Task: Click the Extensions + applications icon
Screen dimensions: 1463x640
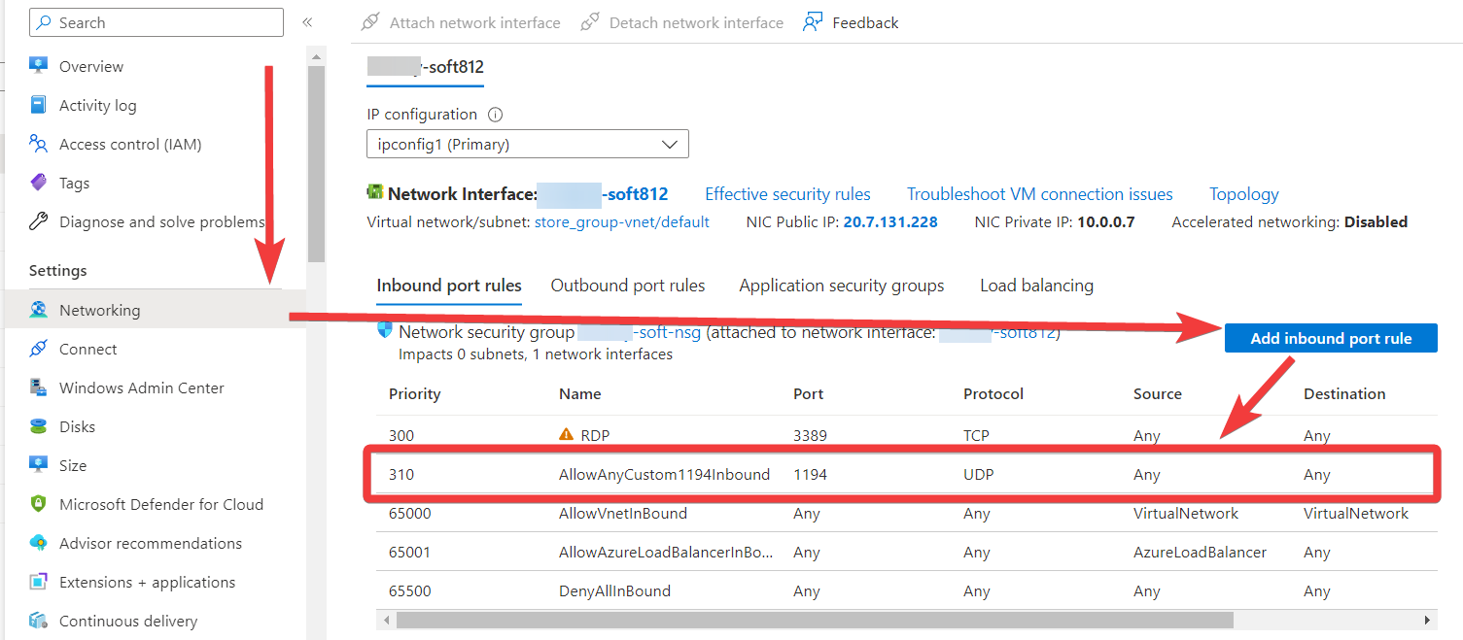Action: (x=38, y=582)
